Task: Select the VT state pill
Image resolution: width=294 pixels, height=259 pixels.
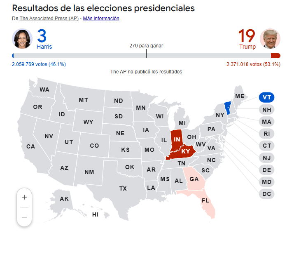Action: [x=267, y=98]
